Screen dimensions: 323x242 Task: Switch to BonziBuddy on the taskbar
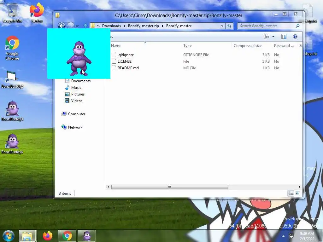87,236
